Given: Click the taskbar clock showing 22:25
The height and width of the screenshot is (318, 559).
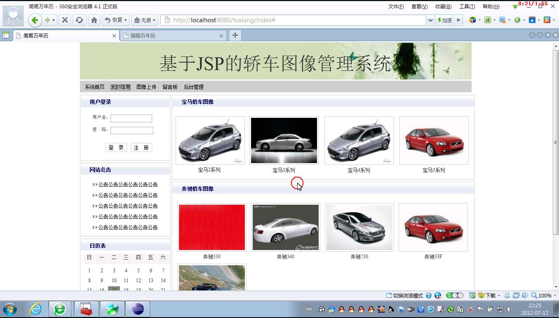Looking at the screenshot, I should pos(535,309).
